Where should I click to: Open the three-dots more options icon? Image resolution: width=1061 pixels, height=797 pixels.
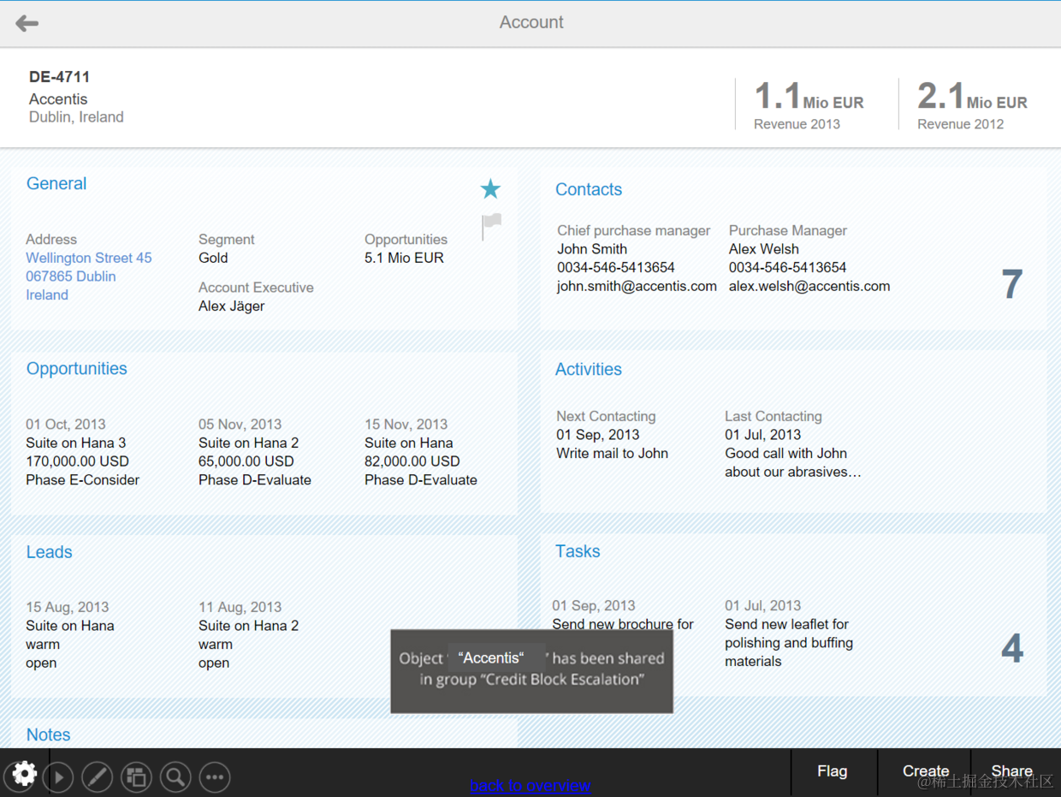[215, 777]
